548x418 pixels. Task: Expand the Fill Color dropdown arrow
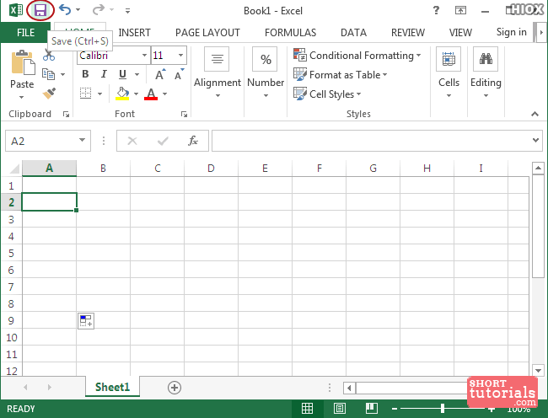137,94
